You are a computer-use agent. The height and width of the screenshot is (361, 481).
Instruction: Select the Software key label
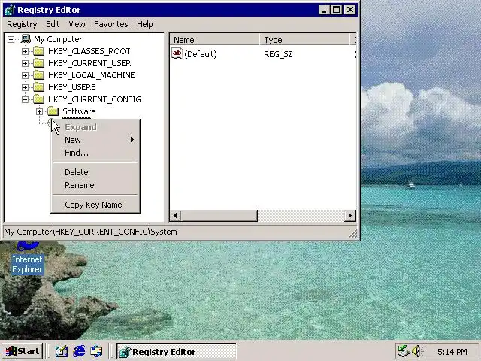(x=79, y=111)
